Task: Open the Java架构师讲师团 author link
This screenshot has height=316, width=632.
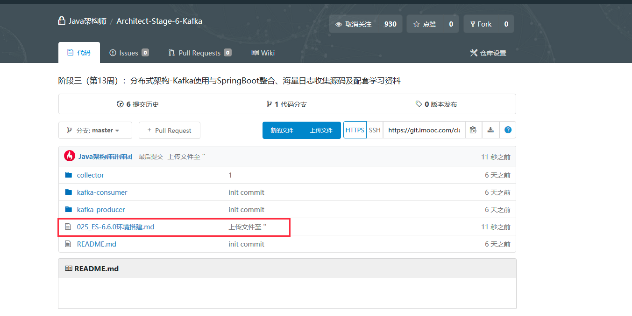Action: 105,157
